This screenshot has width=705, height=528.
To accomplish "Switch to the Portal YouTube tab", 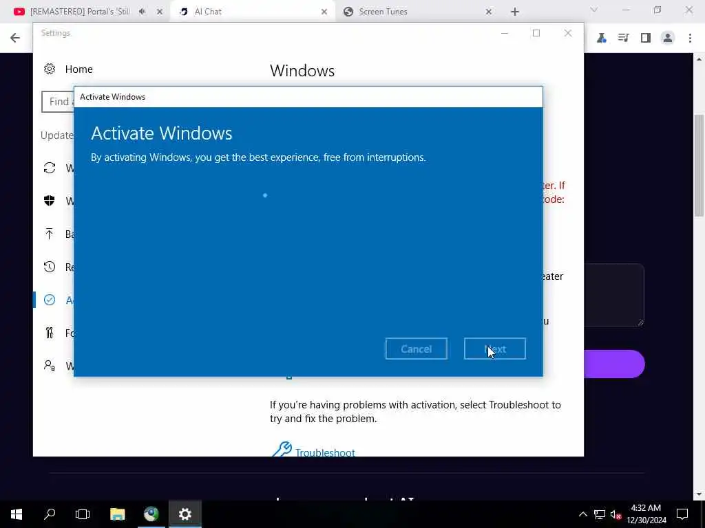I will click(x=80, y=12).
